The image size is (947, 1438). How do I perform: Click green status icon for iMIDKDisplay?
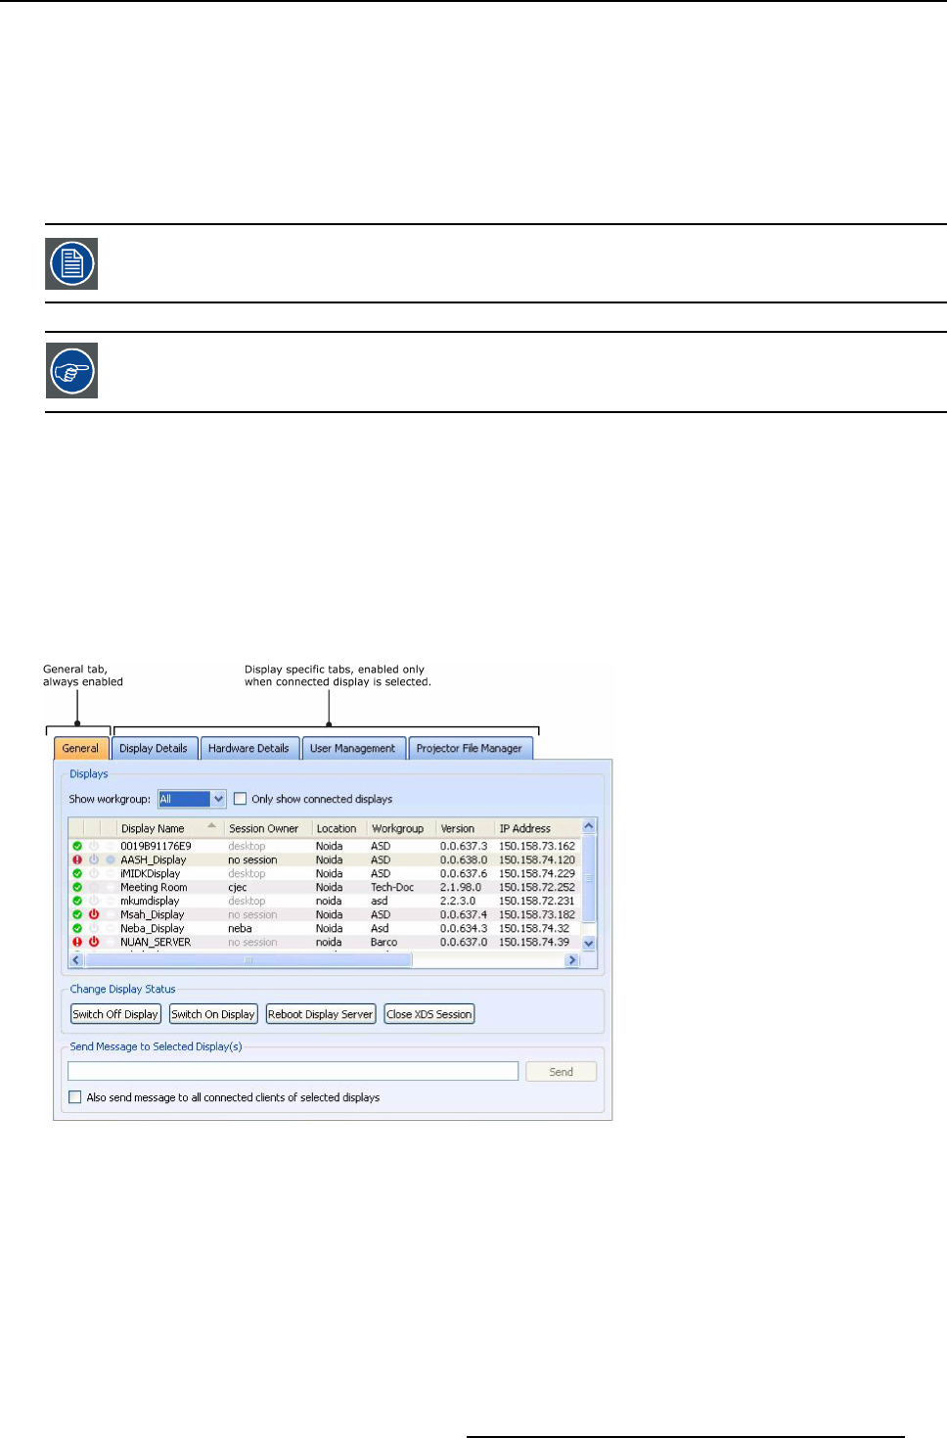point(77,873)
